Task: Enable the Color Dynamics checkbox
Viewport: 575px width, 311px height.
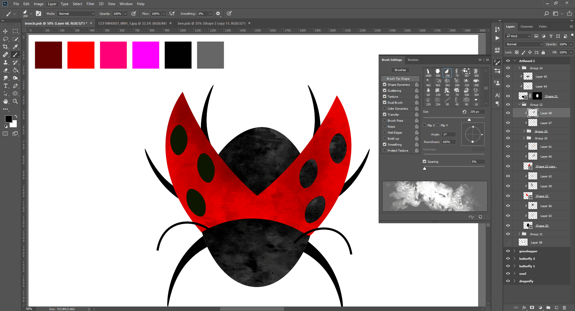Action: click(384, 108)
